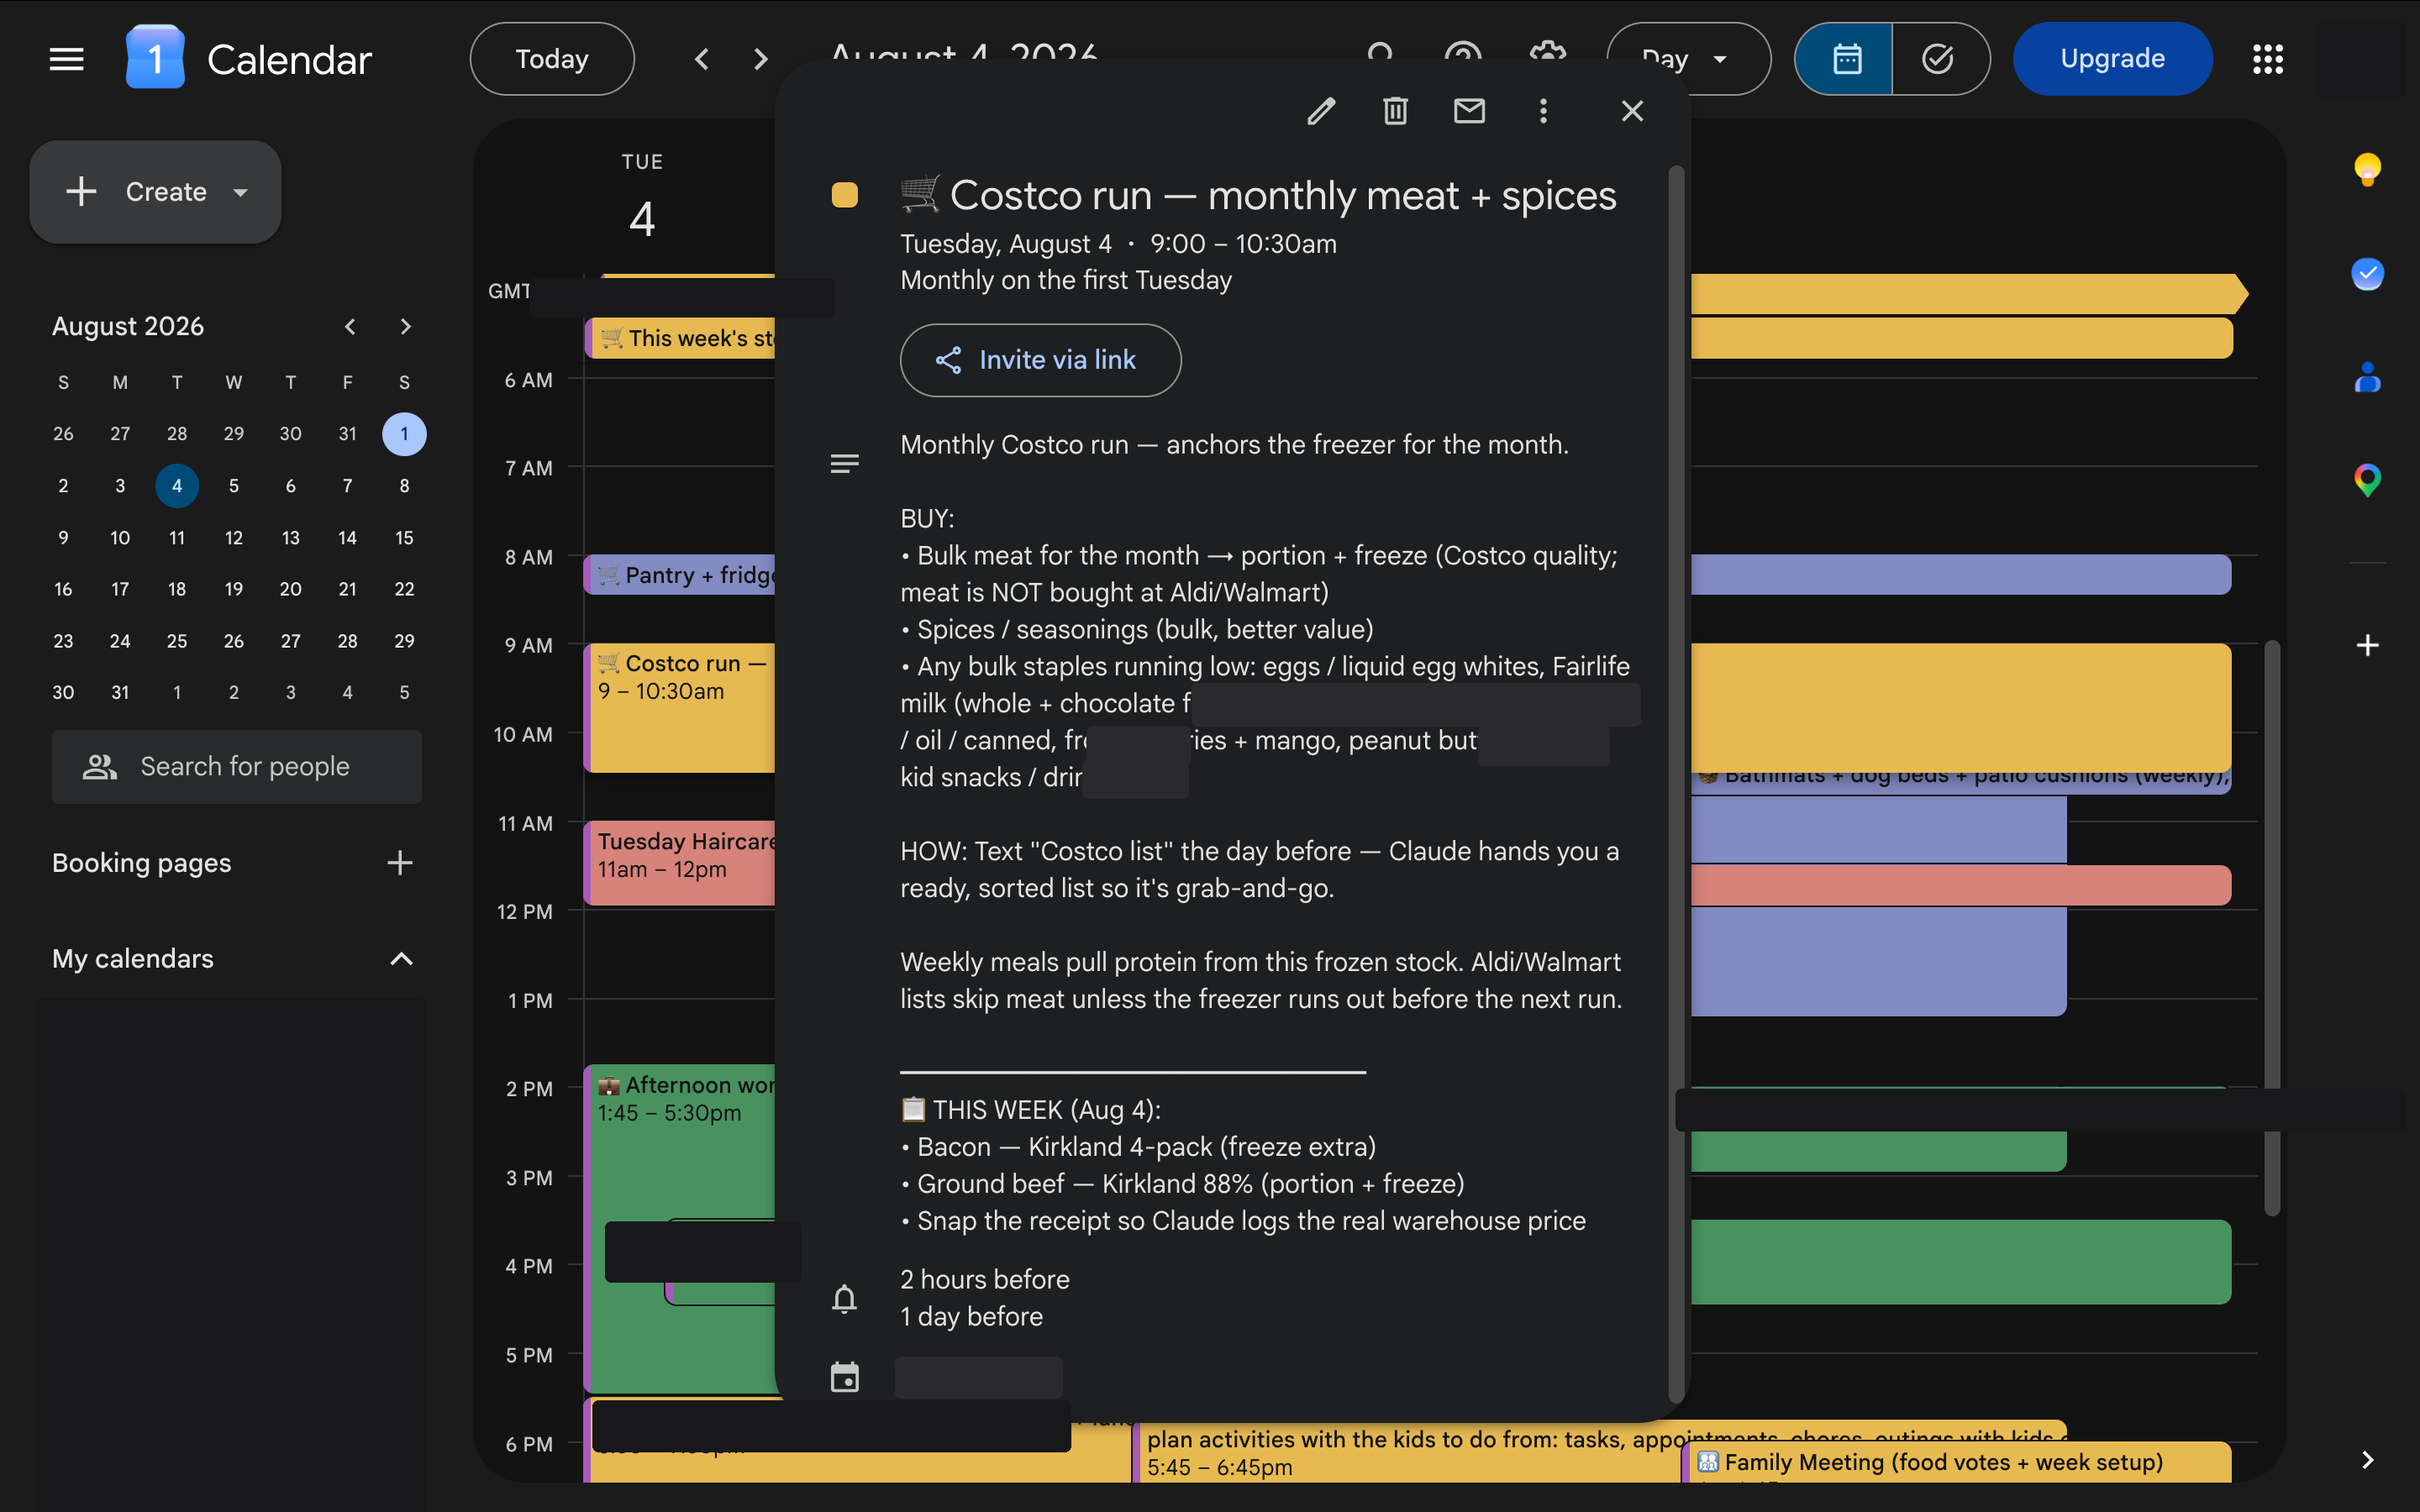Click the Calendar logo icon

pos(155,58)
